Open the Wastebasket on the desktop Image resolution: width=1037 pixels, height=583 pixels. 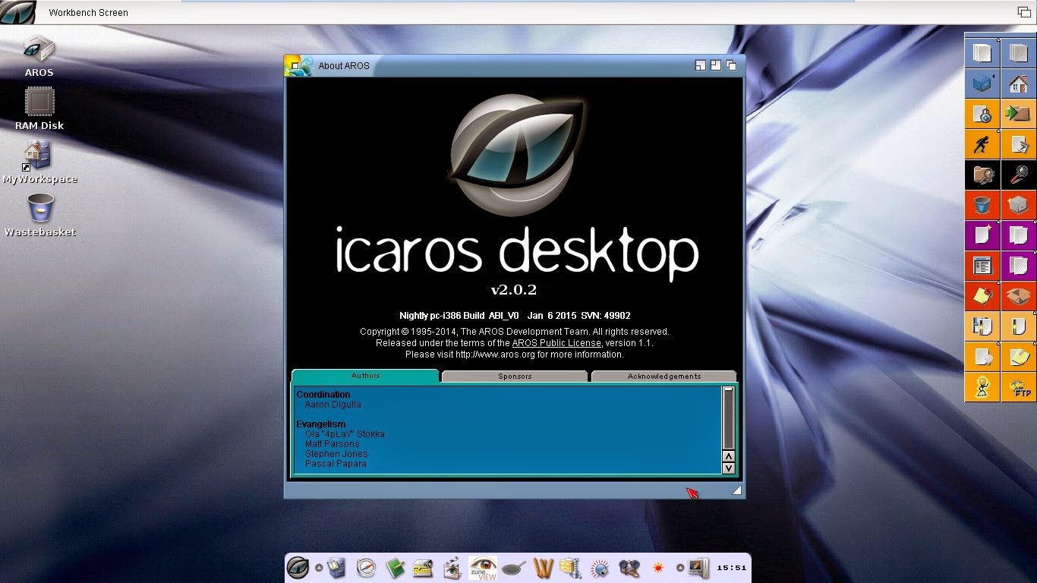pyautogui.click(x=40, y=208)
